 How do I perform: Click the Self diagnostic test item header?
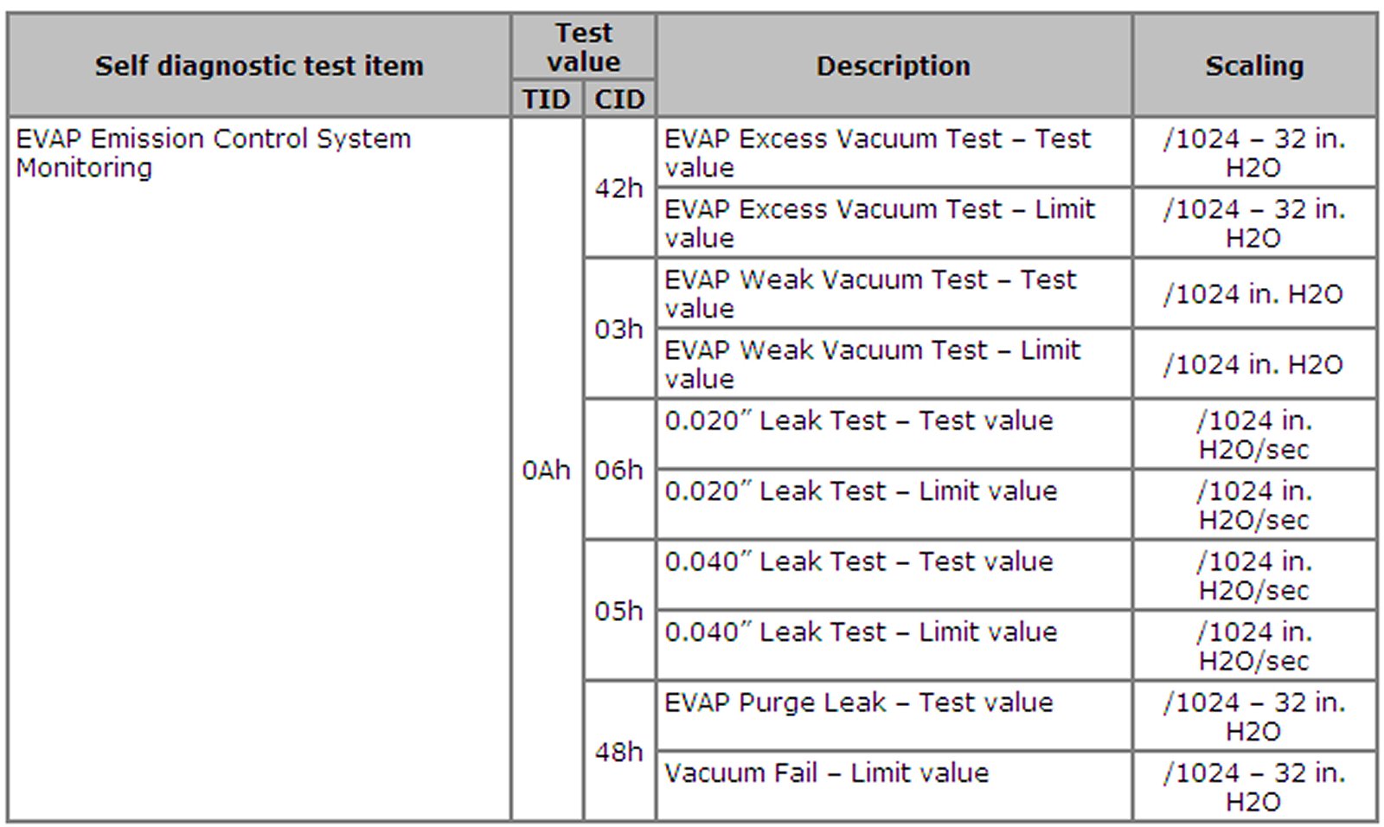(259, 66)
